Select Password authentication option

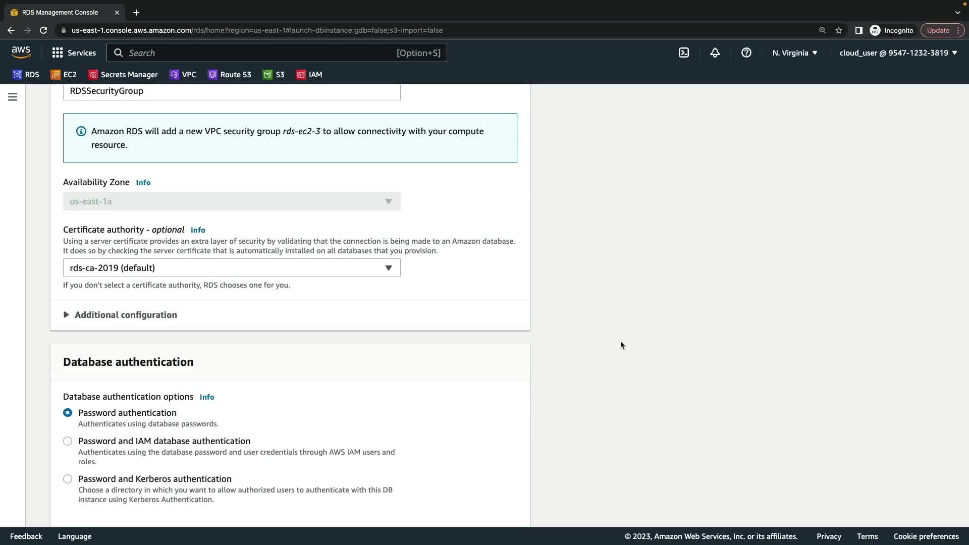click(68, 413)
